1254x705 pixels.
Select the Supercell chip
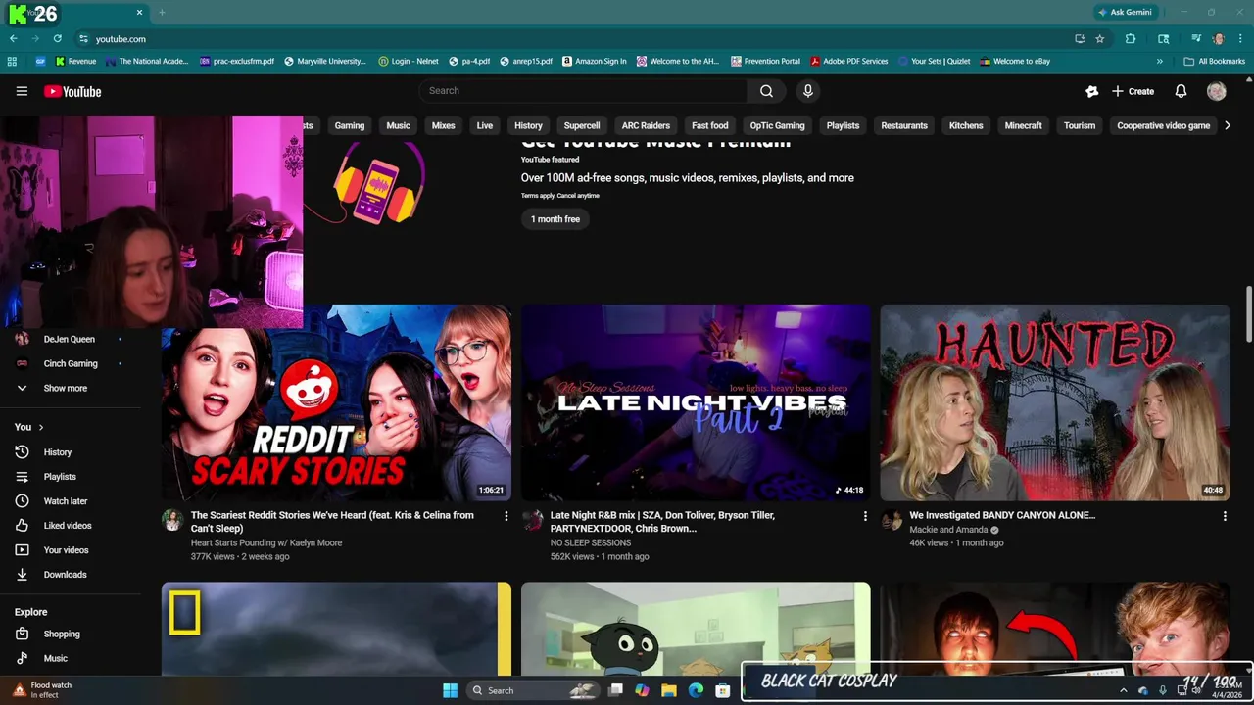582,125
